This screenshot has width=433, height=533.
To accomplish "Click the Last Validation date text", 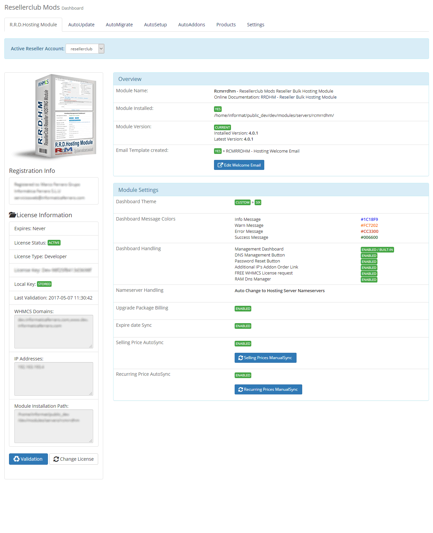I will point(53,298).
